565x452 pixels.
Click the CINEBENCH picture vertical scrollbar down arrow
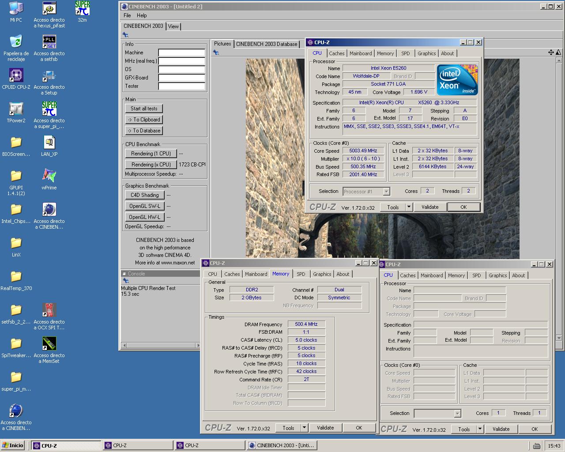559,339
